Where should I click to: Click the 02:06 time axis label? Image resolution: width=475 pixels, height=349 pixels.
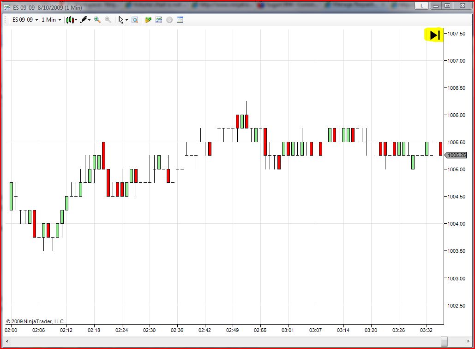38,330
